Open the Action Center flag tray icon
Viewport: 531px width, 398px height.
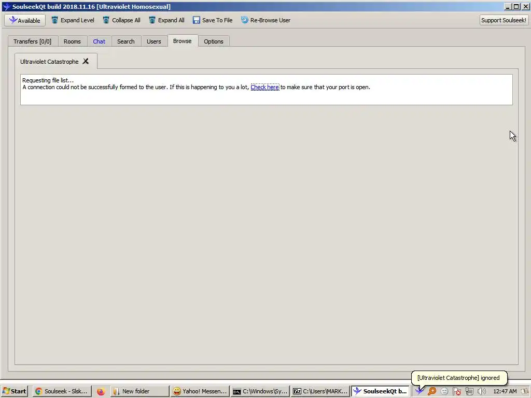(456, 391)
